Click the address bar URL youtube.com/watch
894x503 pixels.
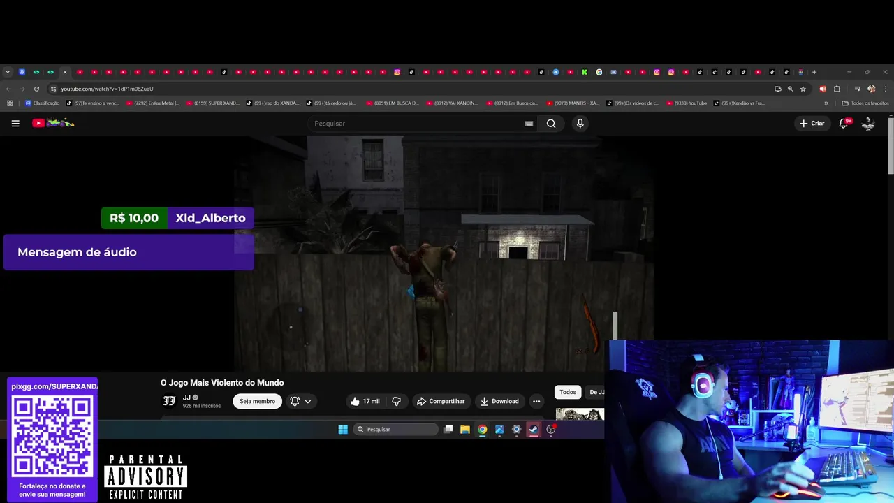107,89
